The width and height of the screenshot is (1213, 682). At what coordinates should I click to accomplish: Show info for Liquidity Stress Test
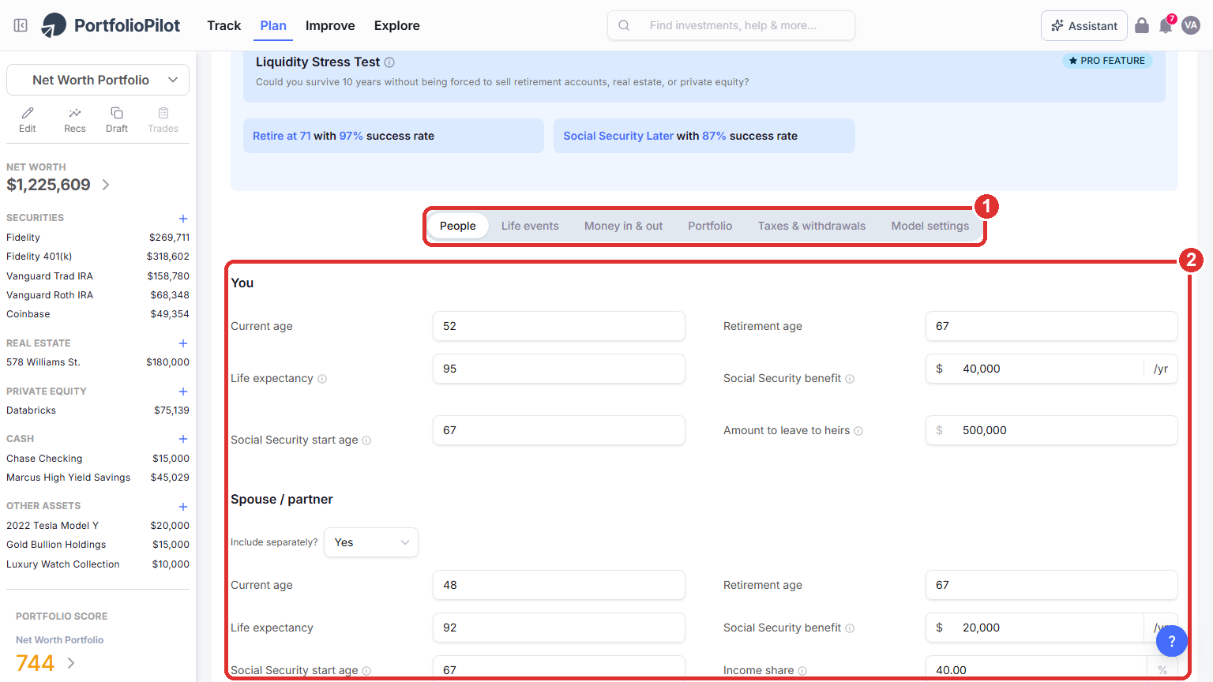pos(389,62)
